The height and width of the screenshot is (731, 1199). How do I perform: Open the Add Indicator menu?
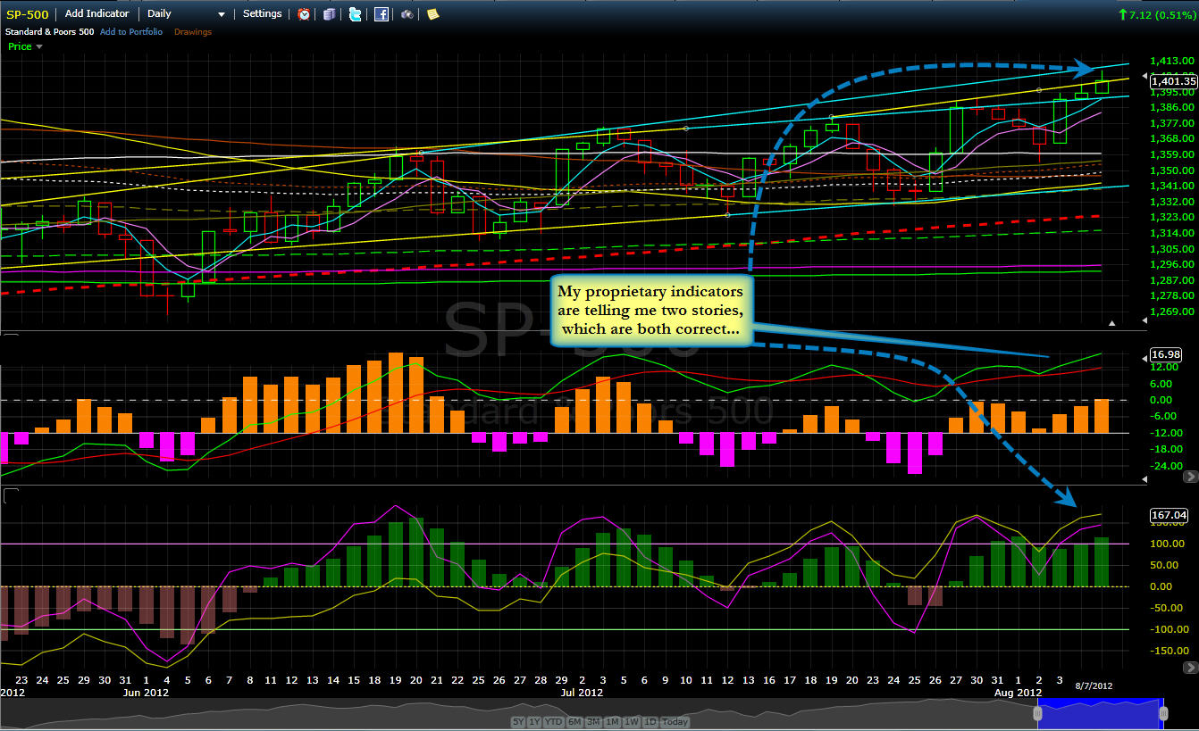96,13
